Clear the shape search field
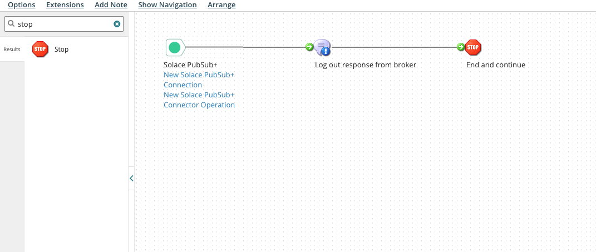The height and width of the screenshot is (252, 596). pos(117,24)
